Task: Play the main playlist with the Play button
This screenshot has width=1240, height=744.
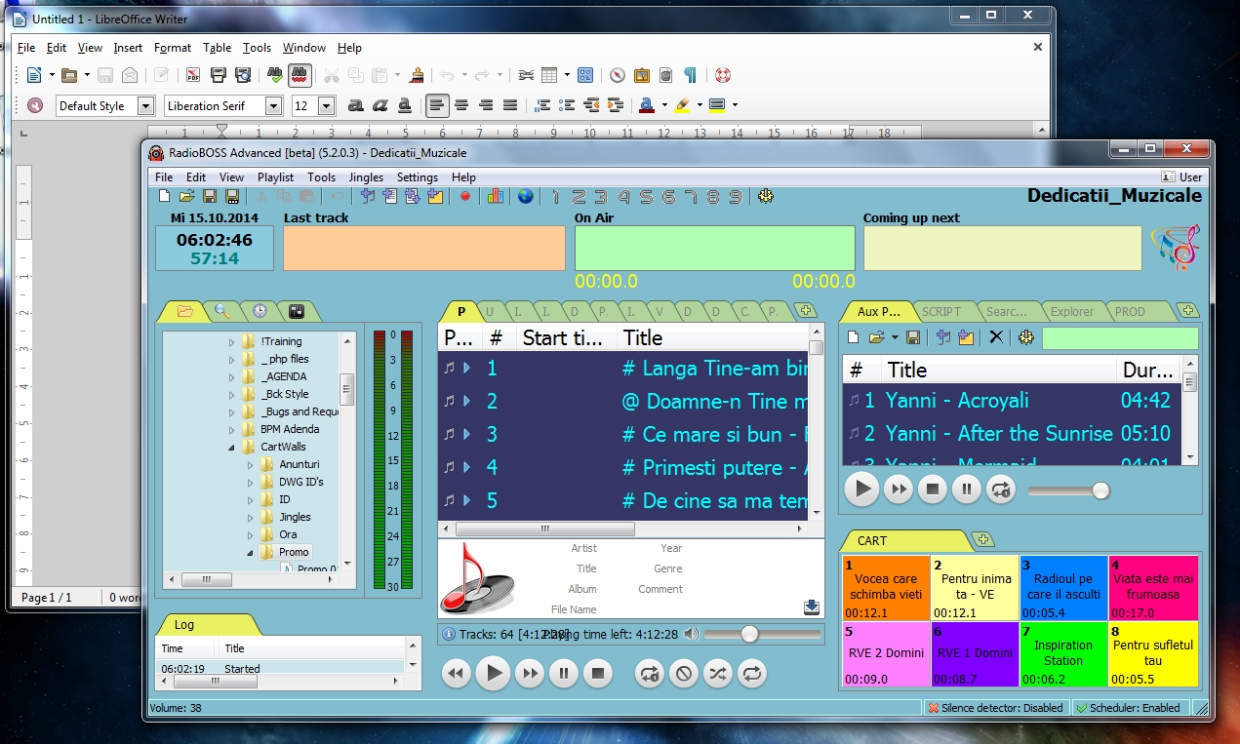Action: click(x=493, y=673)
